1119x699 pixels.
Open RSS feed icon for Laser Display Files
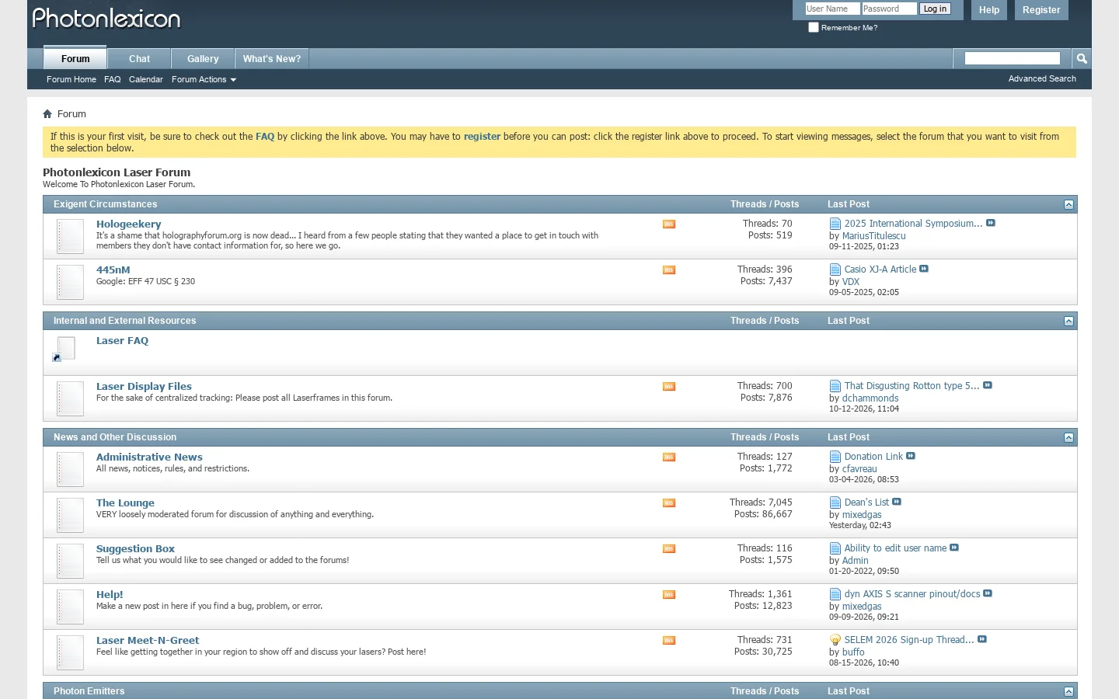click(x=668, y=387)
